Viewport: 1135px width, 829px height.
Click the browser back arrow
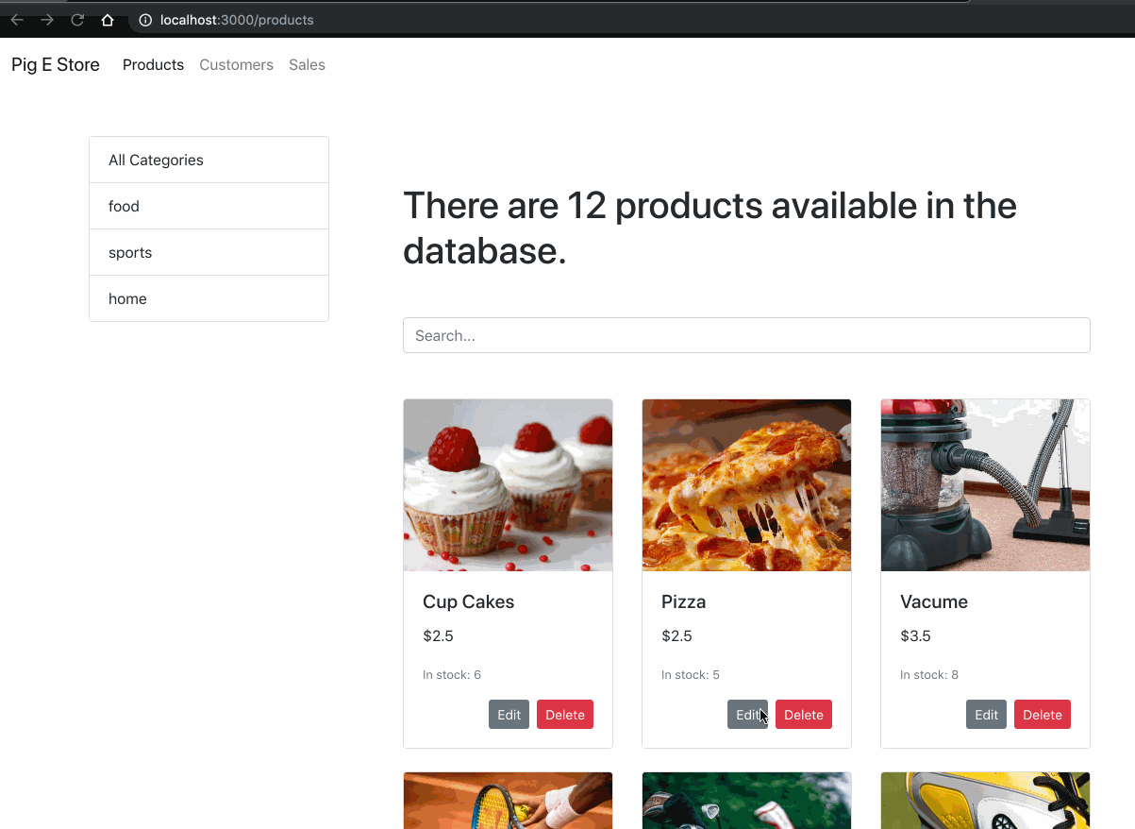[17, 20]
